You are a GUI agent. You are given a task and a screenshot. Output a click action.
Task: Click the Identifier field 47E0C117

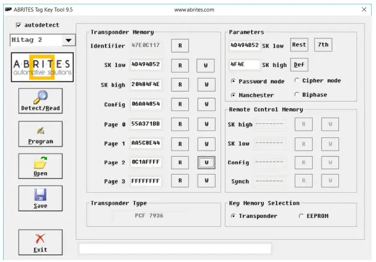[x=146, y=45]
